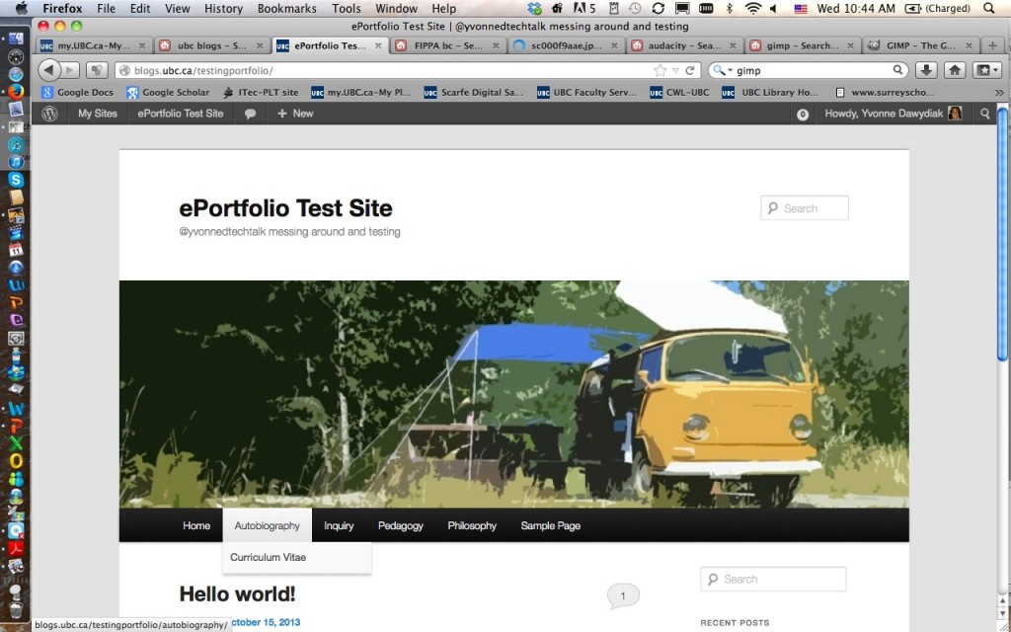Switch to the sc000f9aae.jpg tab
The height and width of the screenshot is (632, 1011).
click(566, 45)
